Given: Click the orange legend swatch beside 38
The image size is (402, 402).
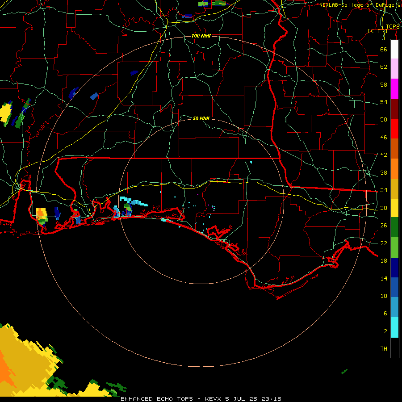Looking at the screenshot, I should pos(394,169).
